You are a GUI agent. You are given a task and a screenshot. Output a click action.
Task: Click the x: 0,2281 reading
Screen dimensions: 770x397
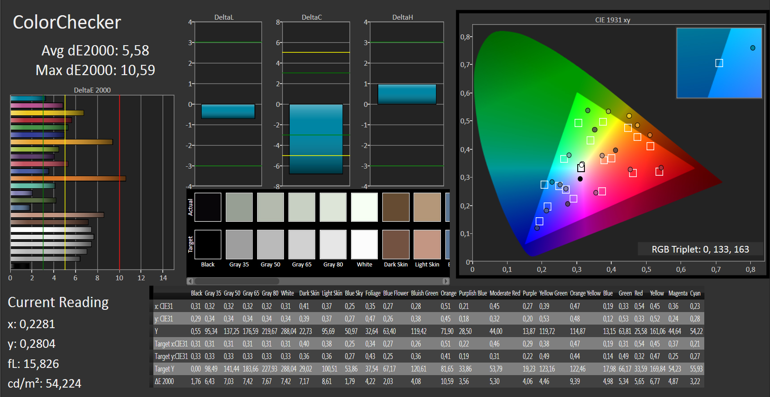tap(31, 324)
